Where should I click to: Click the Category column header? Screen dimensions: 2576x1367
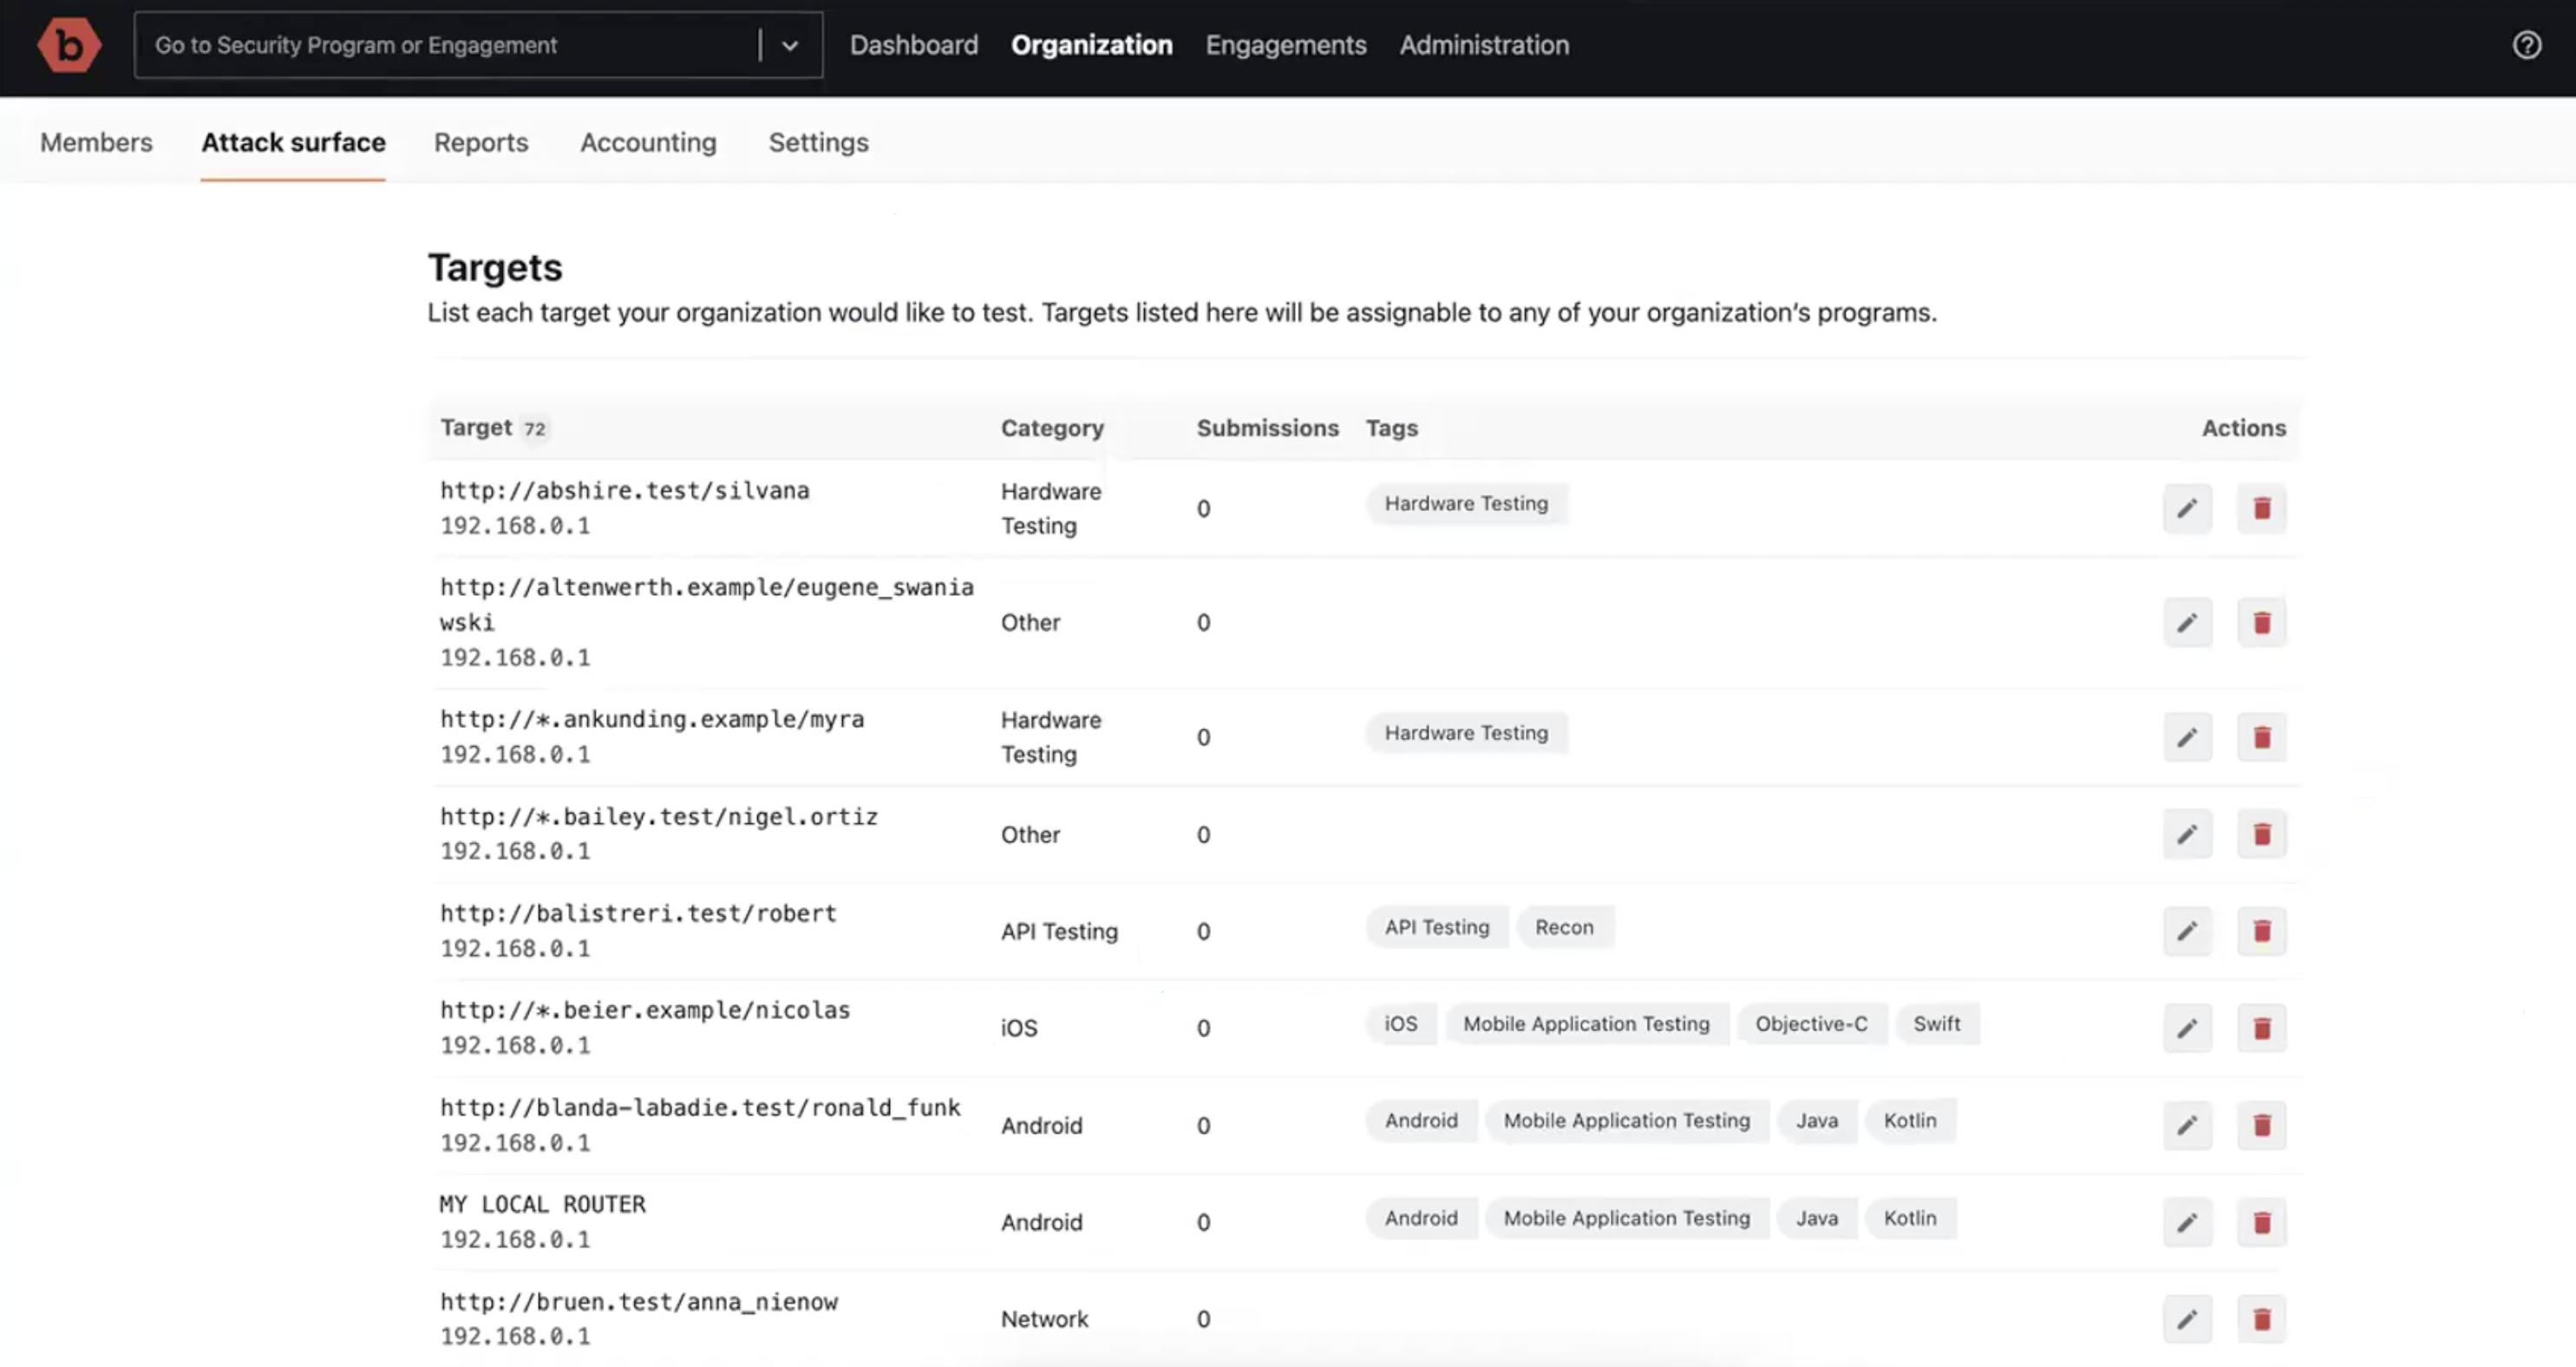[x=1052, y=428]
